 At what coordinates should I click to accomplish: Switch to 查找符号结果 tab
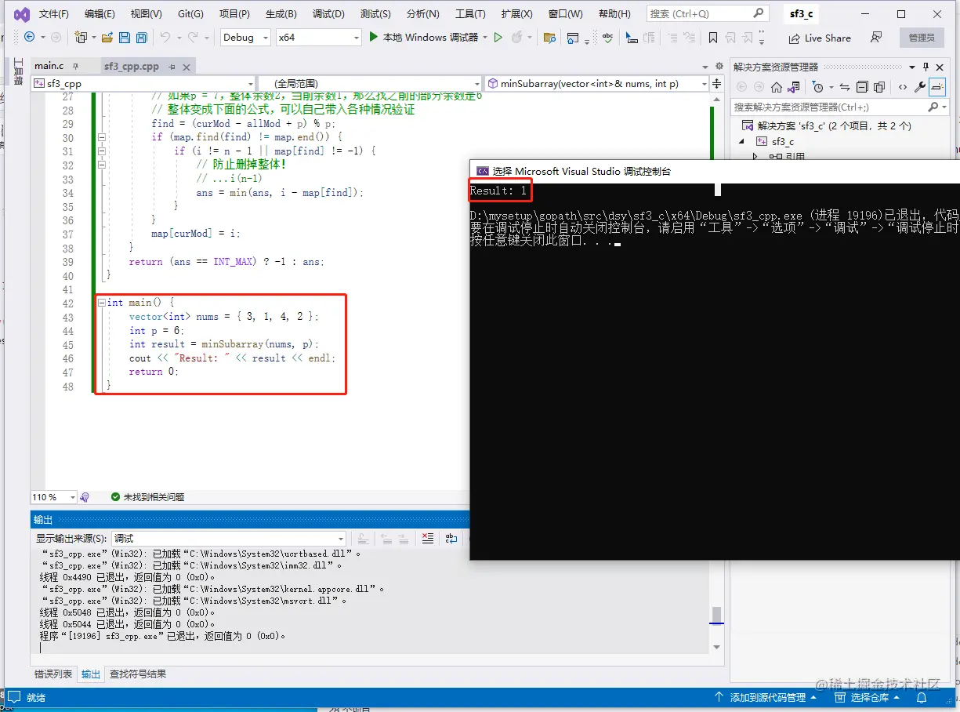137,674
